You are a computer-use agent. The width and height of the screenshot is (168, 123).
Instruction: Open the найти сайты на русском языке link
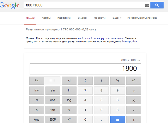(101, 38)
